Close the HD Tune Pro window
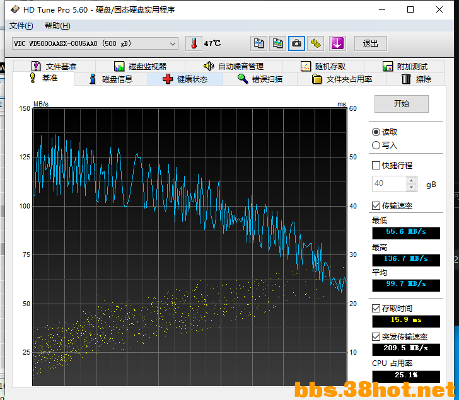 click(x=439, y=9)
